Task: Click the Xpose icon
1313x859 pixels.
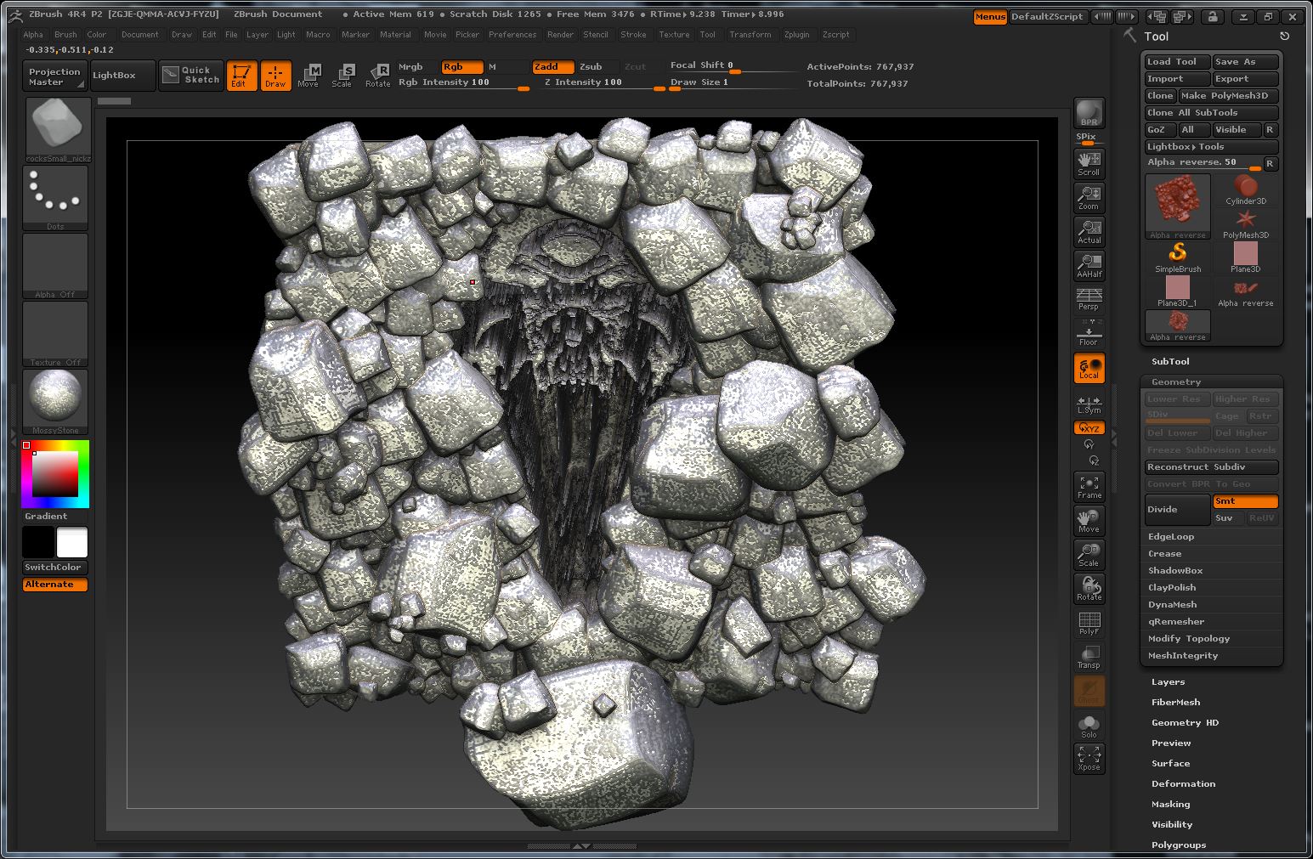Action: (1089, 758)
